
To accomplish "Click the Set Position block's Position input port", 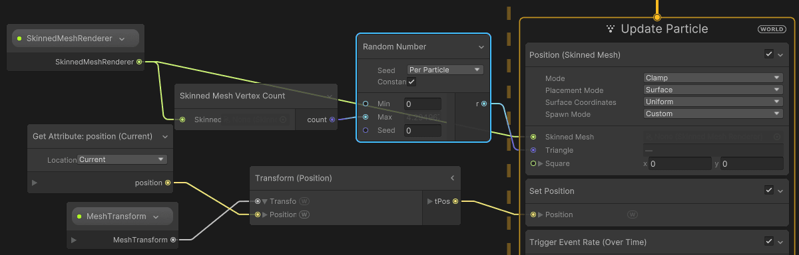I will [533, 214].
